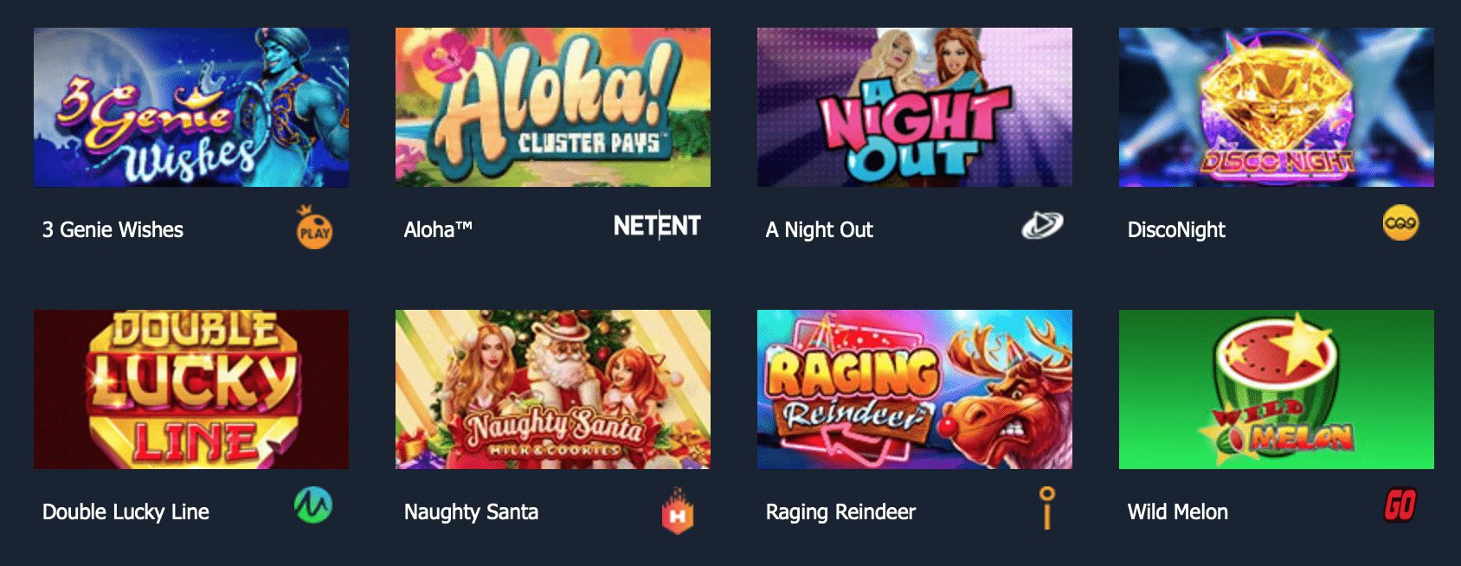Click the Wild Melon title text
Screen dimensions: 1461x566
[1177, 511]
